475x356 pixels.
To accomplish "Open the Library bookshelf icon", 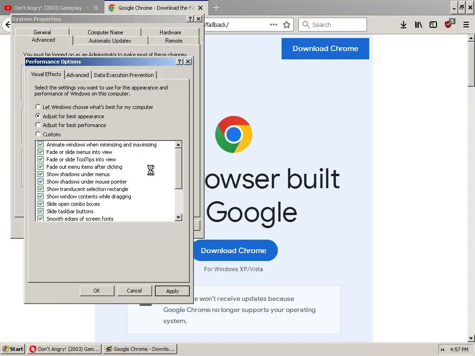I will coord(418,25).
